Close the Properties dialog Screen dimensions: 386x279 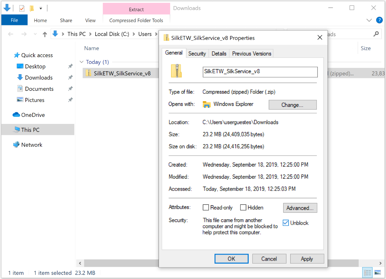pyautogui.click(x=320, y=38)
